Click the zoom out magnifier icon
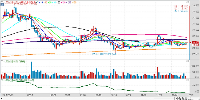Viewport: 200px width, 100px height. click(179, 98)
